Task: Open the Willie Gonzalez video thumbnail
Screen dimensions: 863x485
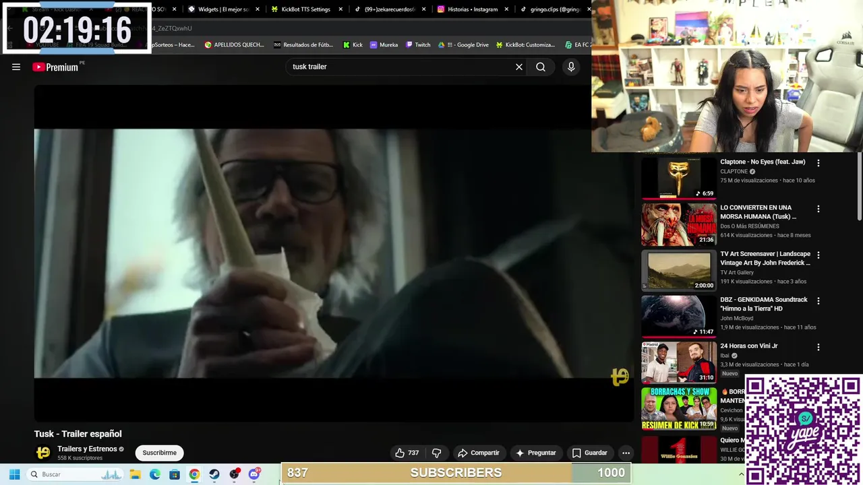Action: pyautogui.click(x=679, y=449)
